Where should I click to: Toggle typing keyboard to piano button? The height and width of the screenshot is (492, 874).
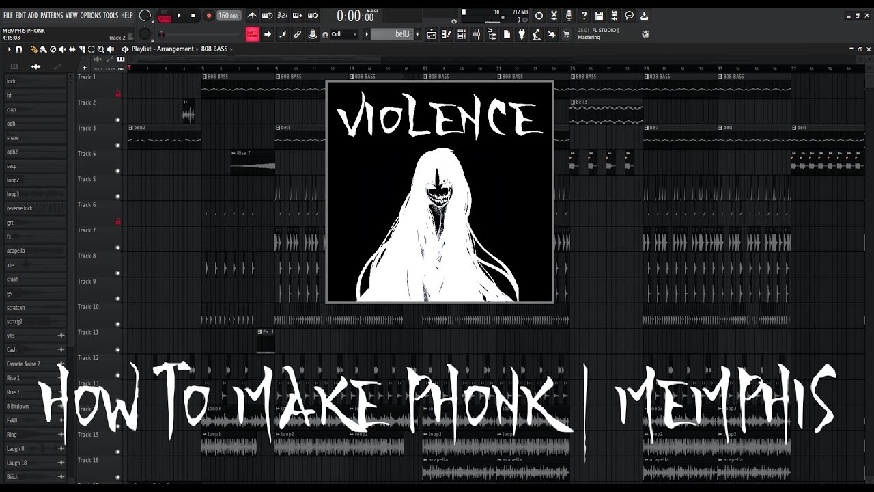click(253, 34)
